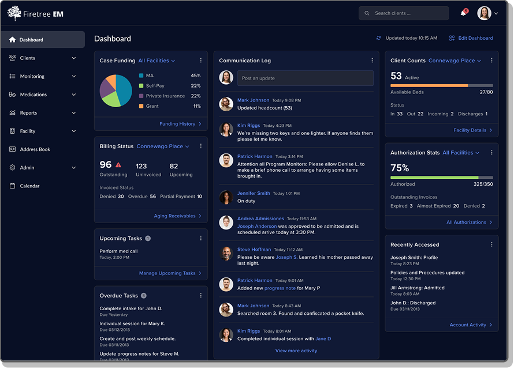Click the Post an update field
514x369 pixels.
306,78
